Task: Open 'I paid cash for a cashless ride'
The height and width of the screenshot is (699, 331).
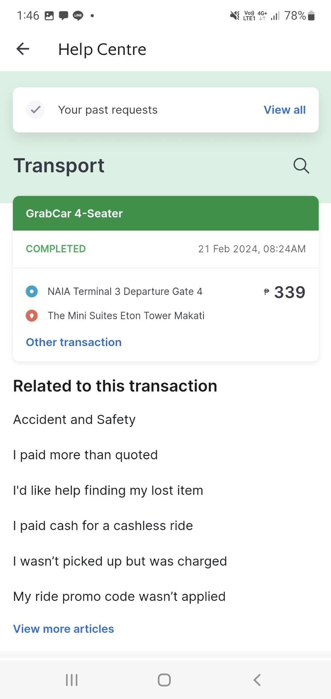Action: pos(103,526)
